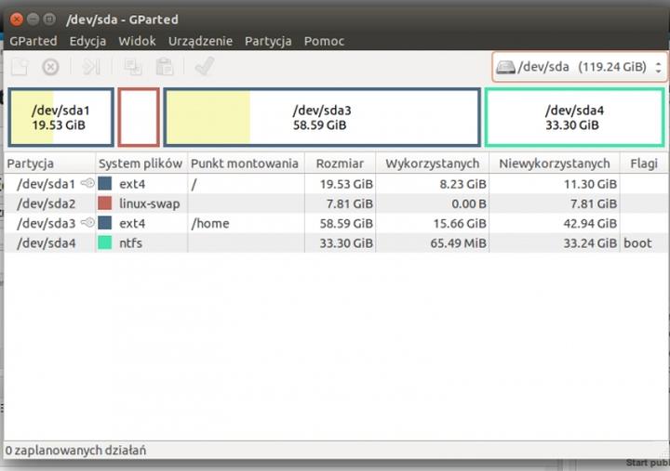Click the New partition toolbar icon
This screenshot has height=471, width=670.
pyautogui.click(x=20, y=67)
